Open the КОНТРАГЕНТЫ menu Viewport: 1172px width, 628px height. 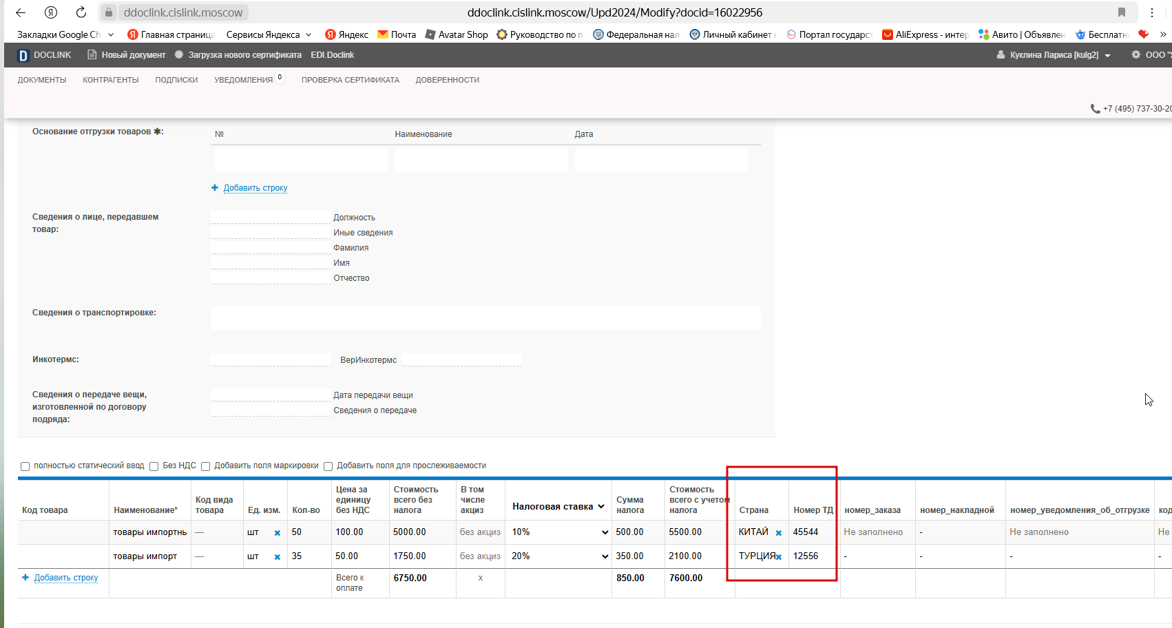point(111,80)
